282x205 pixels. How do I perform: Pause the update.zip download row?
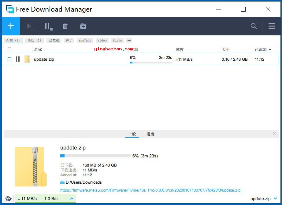click(x=18, y=59)
